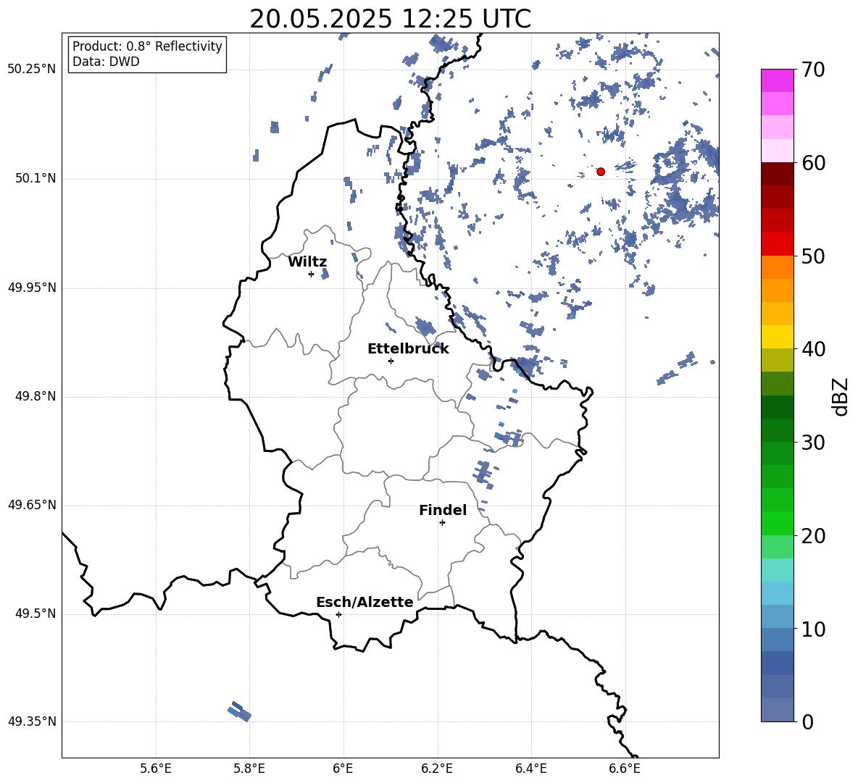Click the 'Ettelbruck' city label
Screen dimensions: 858x783
(x=408, y=349)
